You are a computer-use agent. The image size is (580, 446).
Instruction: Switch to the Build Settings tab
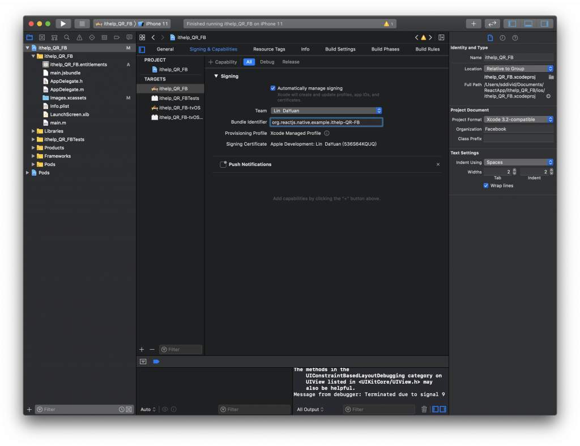tap(340, 49)
